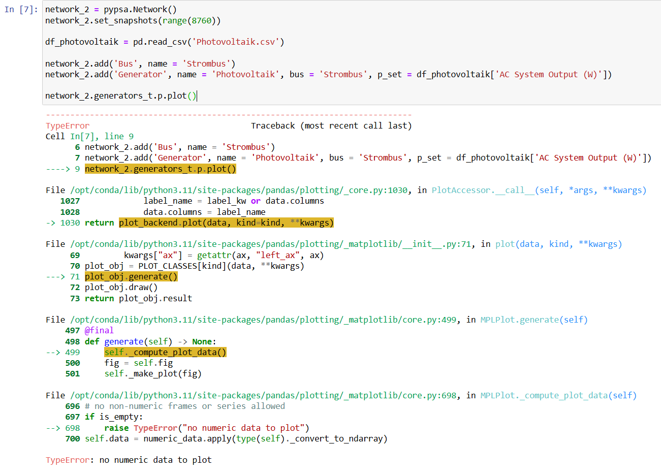Click highlighted plot_backend.plot(data, kind=kind, **kwargs)

[x=226, y=223]
